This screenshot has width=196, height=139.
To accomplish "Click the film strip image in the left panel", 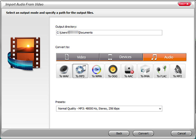I will click(x=24, y=53).
